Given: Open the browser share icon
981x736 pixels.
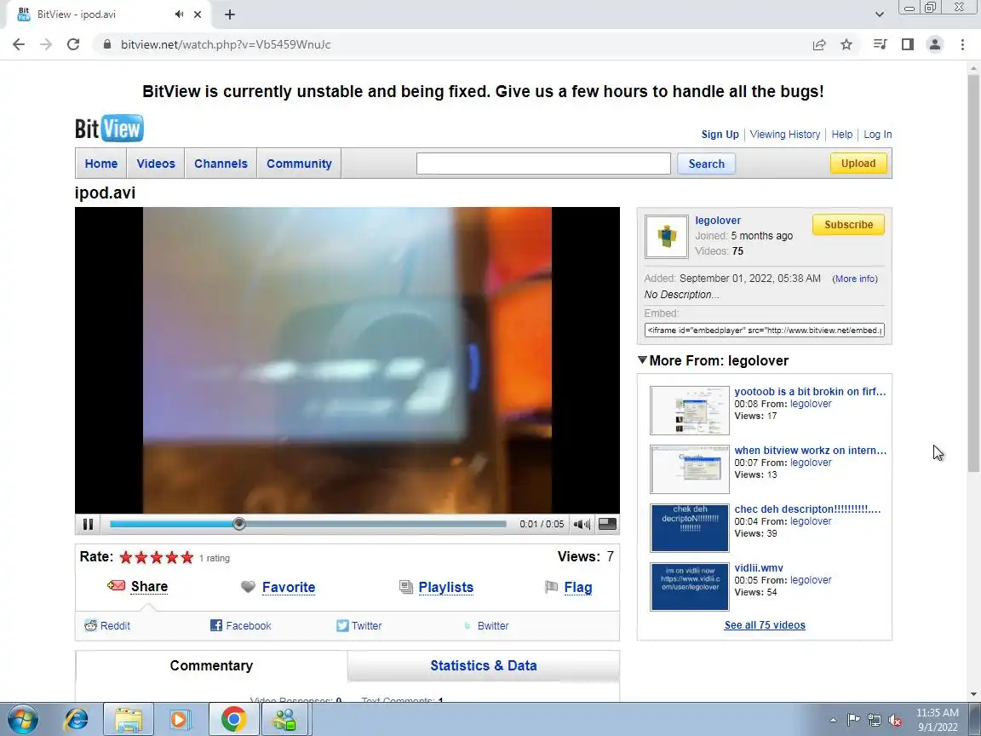Looking at the screenshot, I should tap(819, 44).
